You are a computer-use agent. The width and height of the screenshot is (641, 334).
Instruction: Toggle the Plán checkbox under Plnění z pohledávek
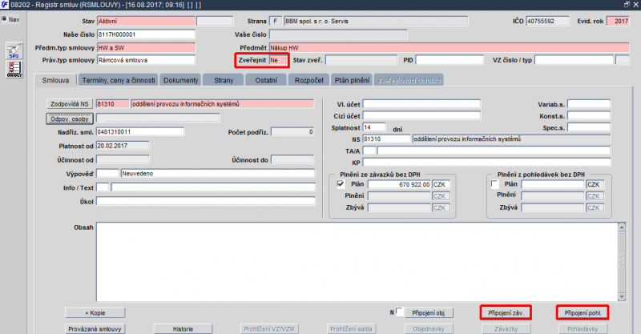point(494,184)
